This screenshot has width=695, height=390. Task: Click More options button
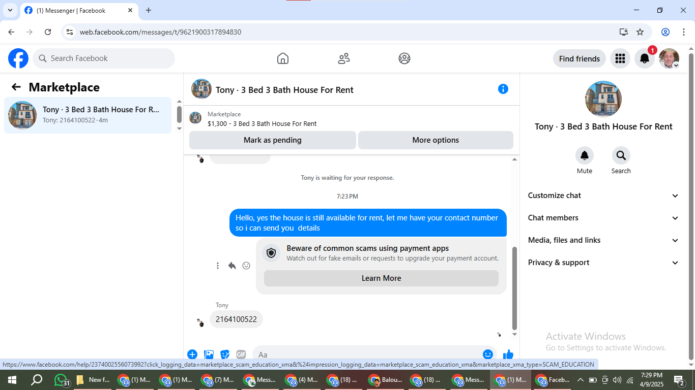tap(436, 140)
